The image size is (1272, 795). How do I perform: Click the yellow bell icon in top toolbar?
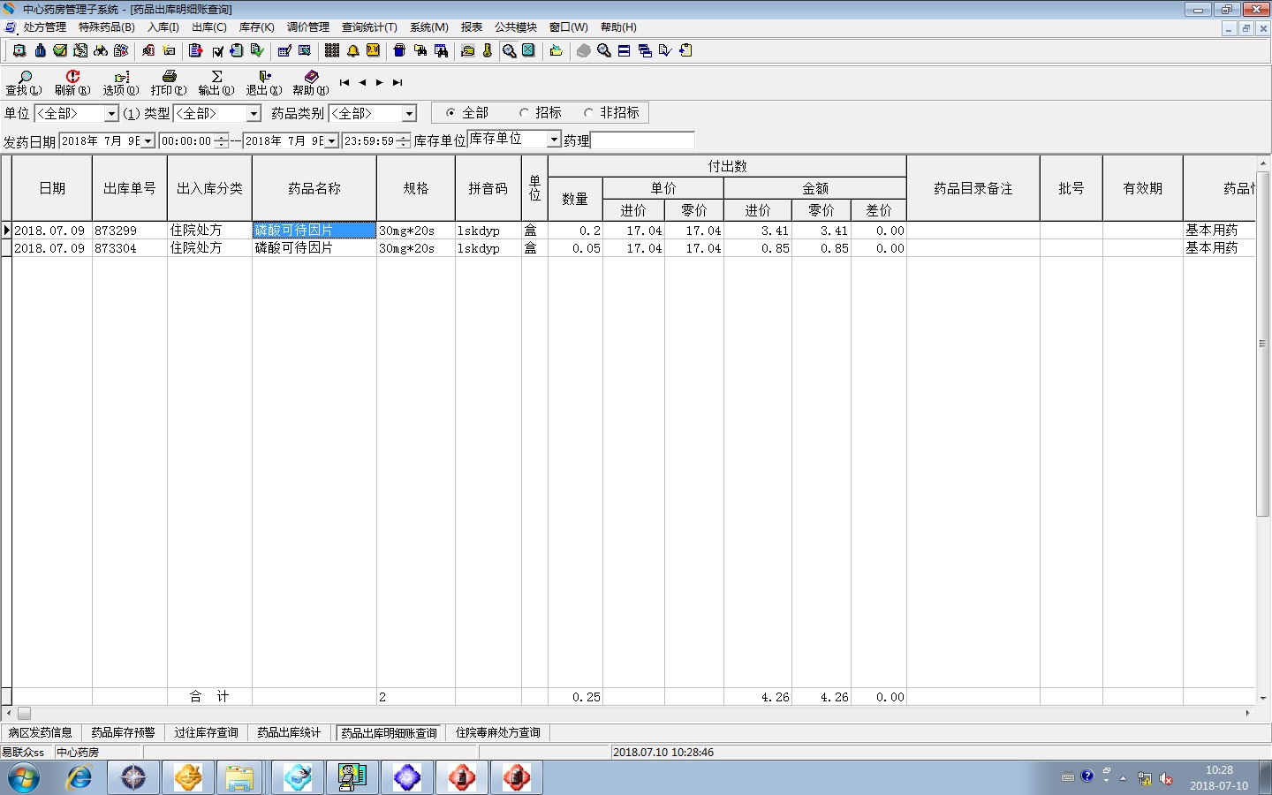pos(353,50)
